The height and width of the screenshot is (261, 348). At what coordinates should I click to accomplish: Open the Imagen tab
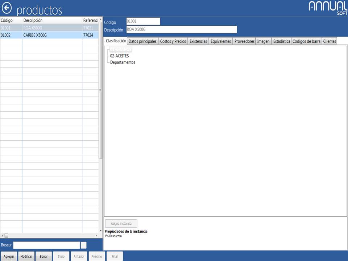coord(263,41)
